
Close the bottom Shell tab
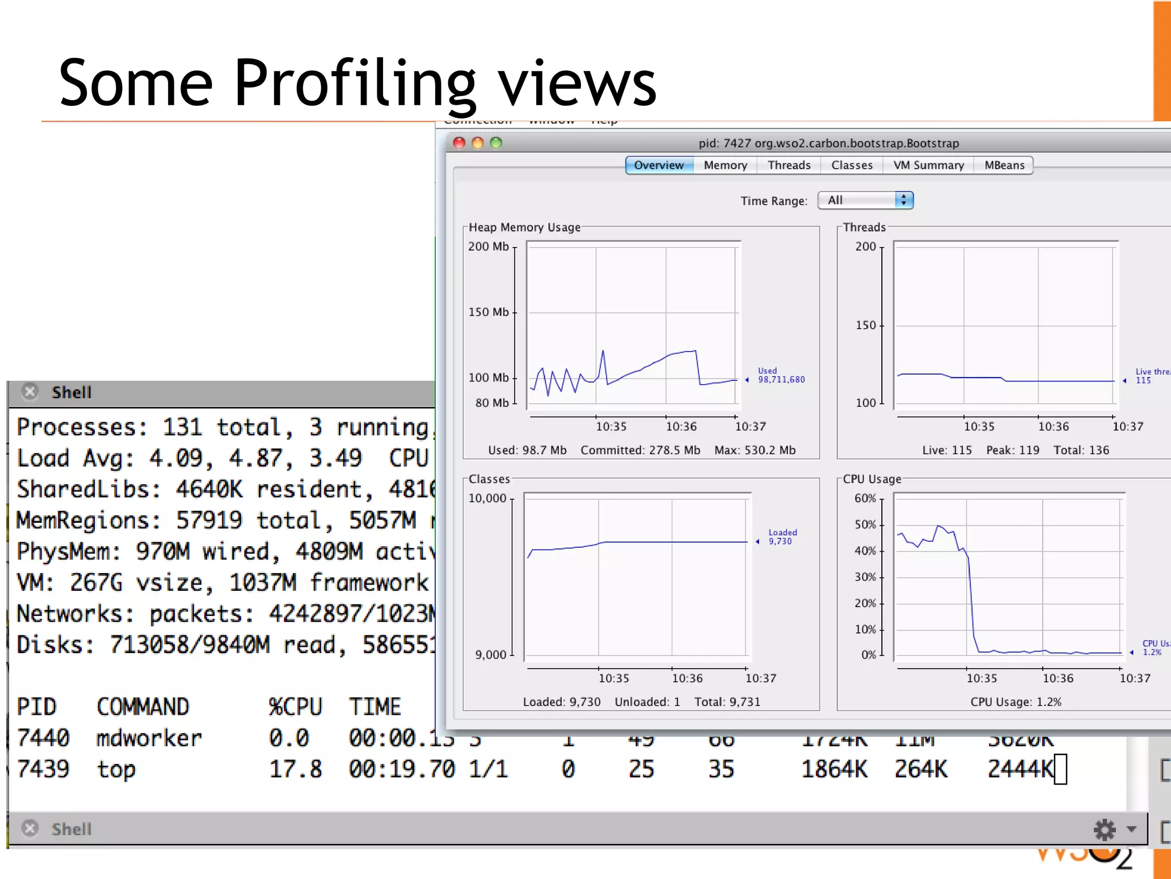click(x=30, y=828)
